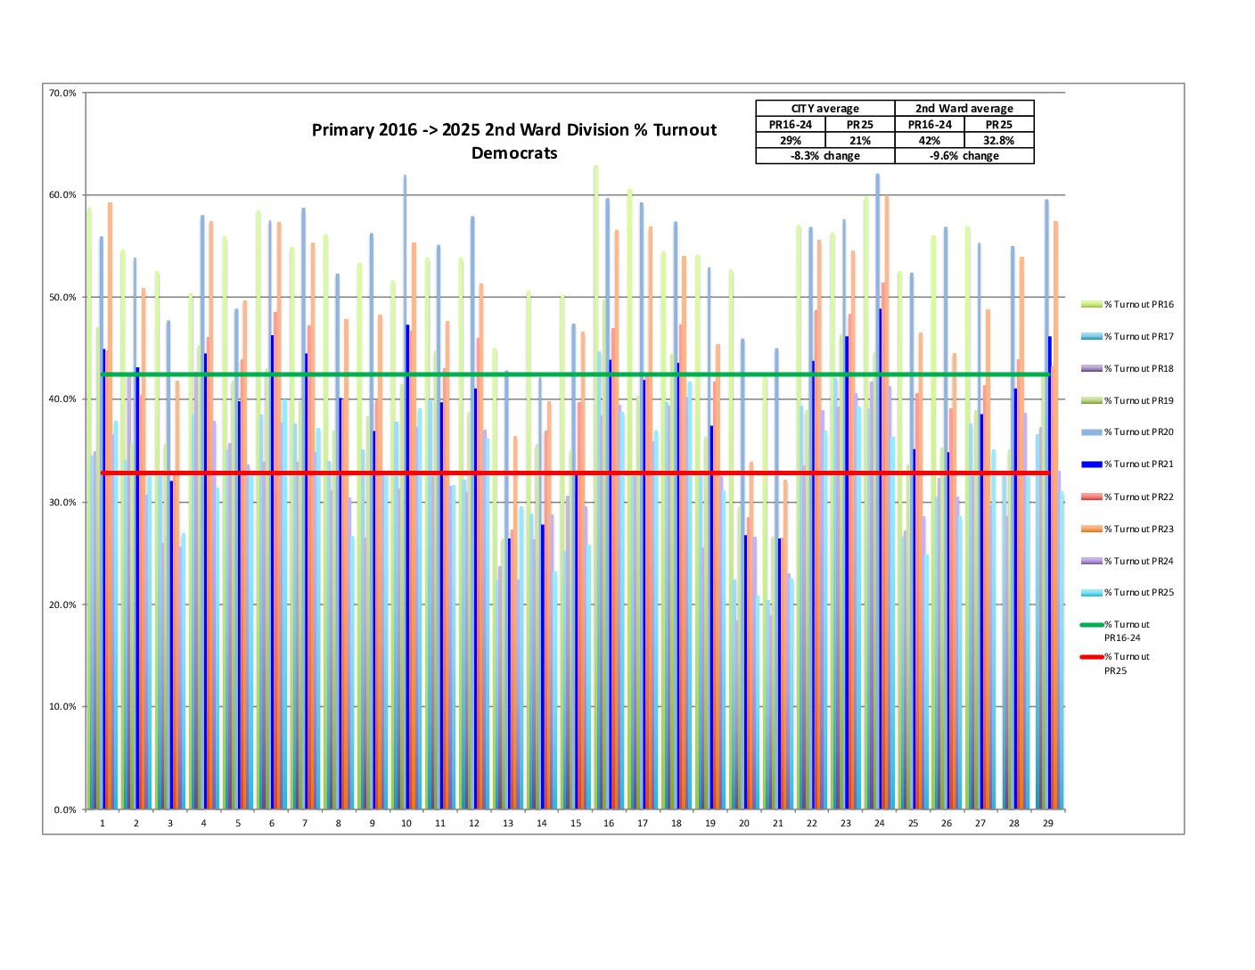The width and height of the screenshot is (1255, 970).
Task: Click the 2nd Ward average table header
Action: pos(964,109)
